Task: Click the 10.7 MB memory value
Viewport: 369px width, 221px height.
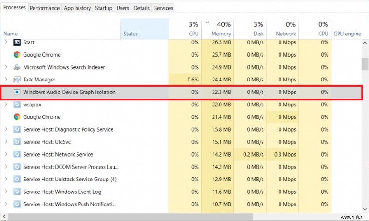Action: click(221, 204)
